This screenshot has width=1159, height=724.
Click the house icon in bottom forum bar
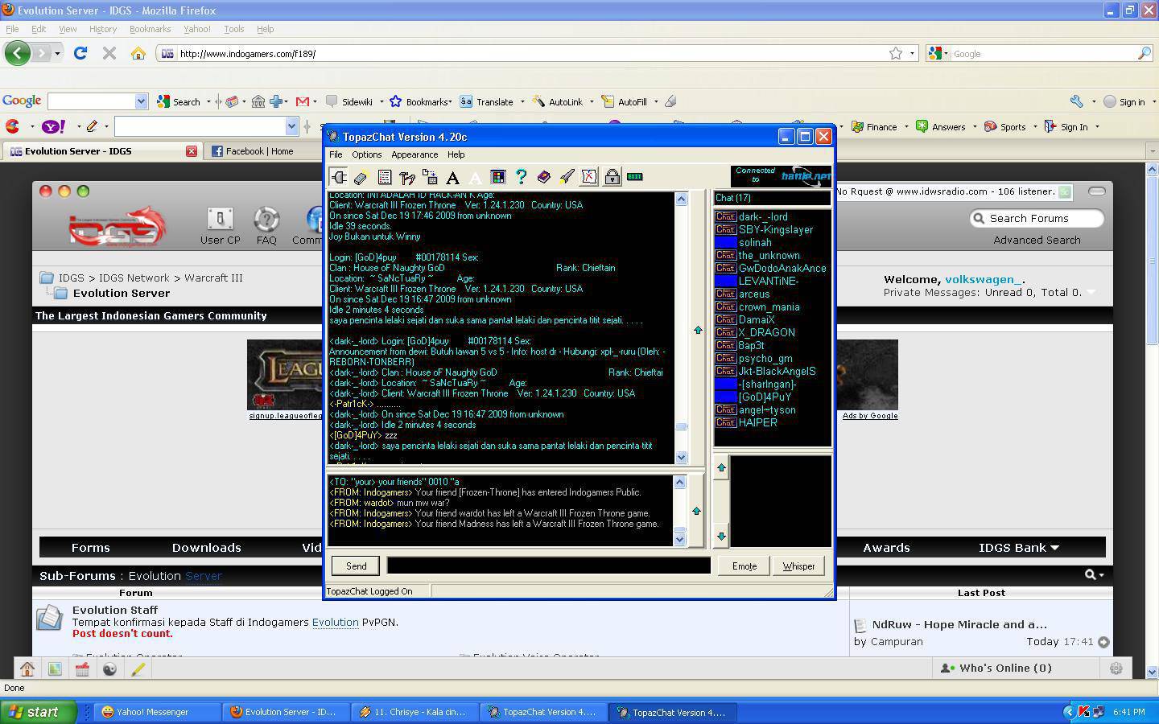27,668
